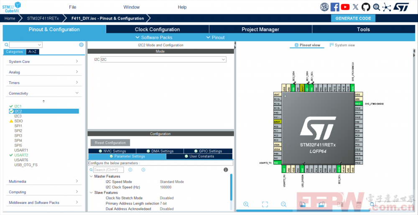Open the NVIC Settings tab
Screen dimensions: 418x215
click(112, 151)
